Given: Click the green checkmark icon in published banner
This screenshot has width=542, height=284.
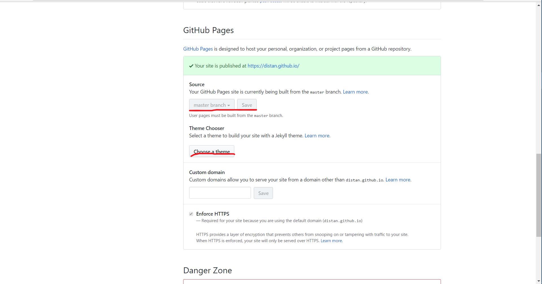Looking at the screenshot, I should (x=191, y=66).
